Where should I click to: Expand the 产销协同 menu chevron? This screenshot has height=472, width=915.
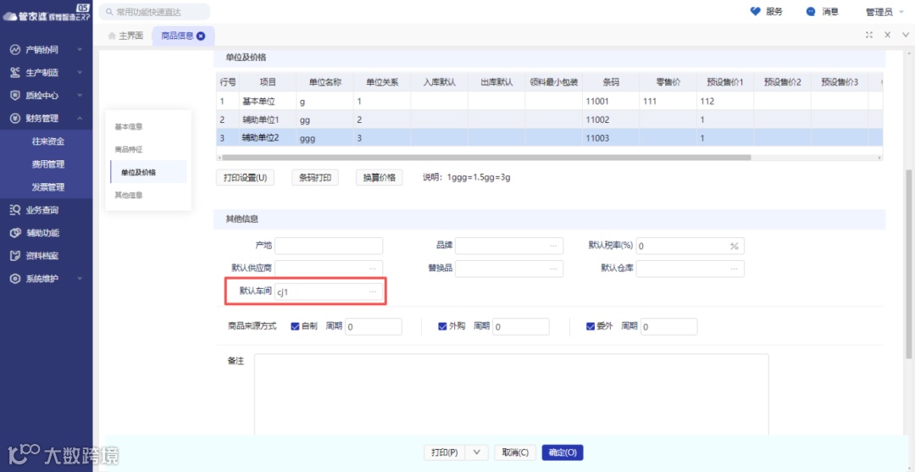[x=80, y=50]
